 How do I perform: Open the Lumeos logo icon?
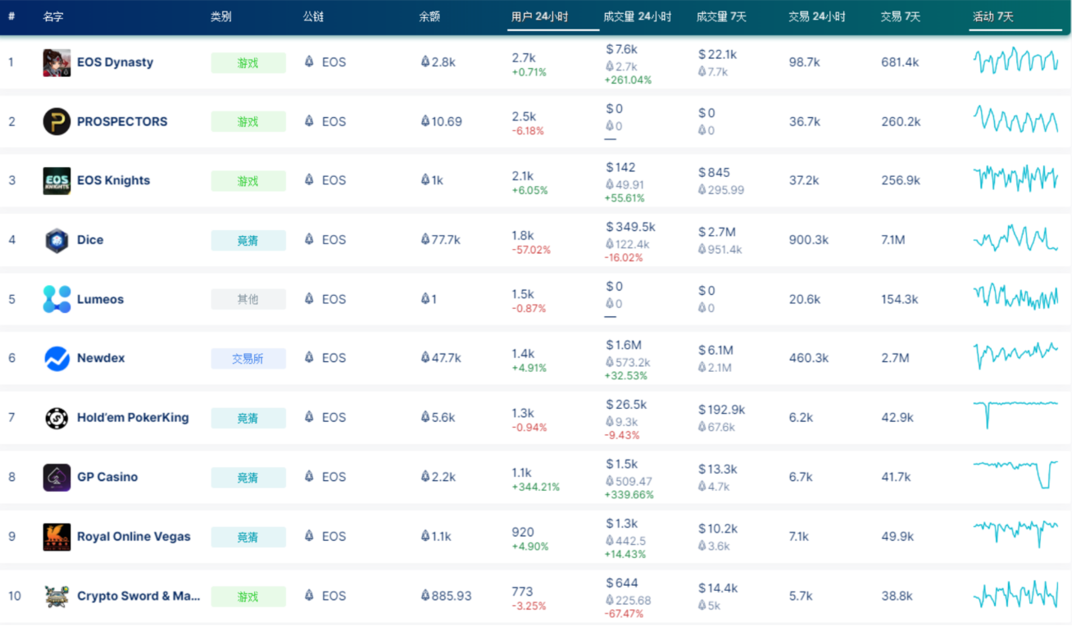57,299
